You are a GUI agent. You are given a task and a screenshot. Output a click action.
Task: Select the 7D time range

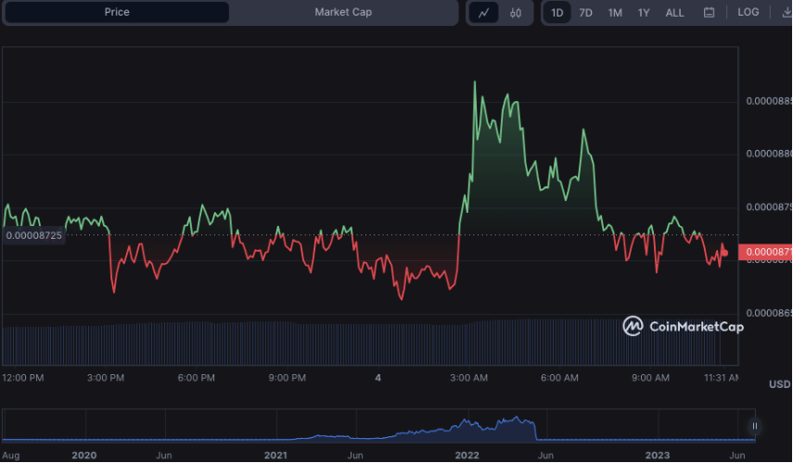click(x=585, y=13)
